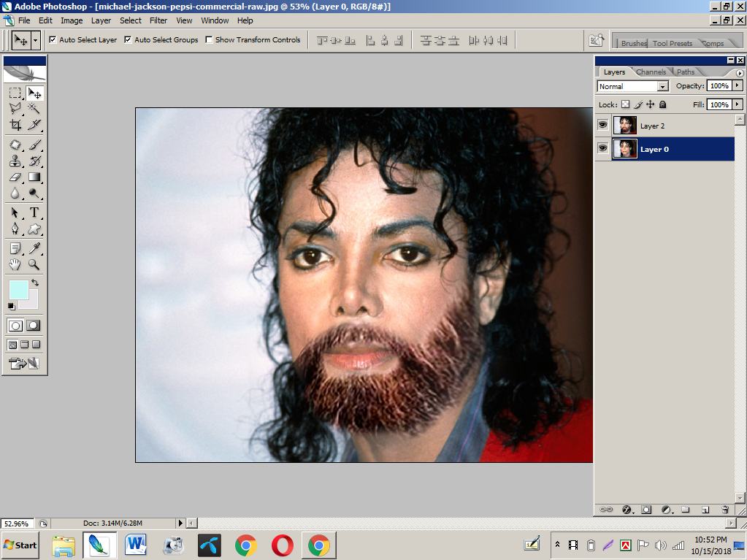This screenshot has height=560, width=747.
Task: Swap foreground and background colors
Action: coord(35,283)
